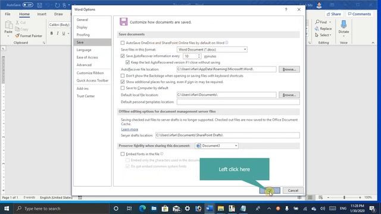This screenshot has width=381, height=214.
Task: Expand Customize Quick Access Toolbar arrow
Action: coord(69,5)
